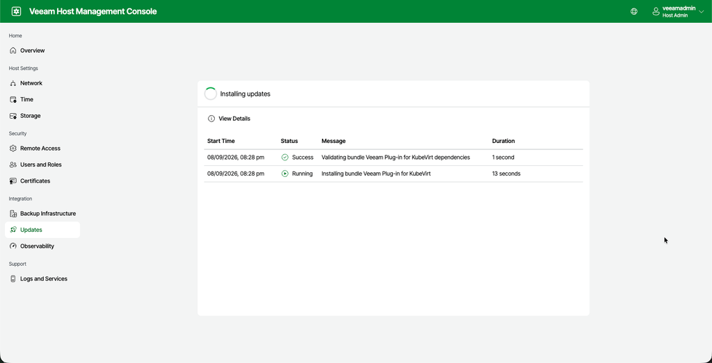712x363 pixels.
Task: Click the Status column header
Action: click(x=289, y=141)
